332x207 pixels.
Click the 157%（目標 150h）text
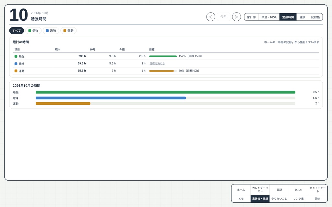190,56
